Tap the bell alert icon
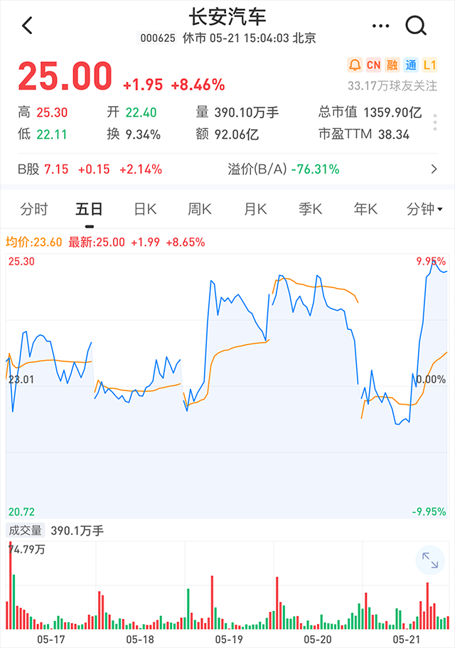455x648 pixels. pyautogui.click(x=355, y=65)
